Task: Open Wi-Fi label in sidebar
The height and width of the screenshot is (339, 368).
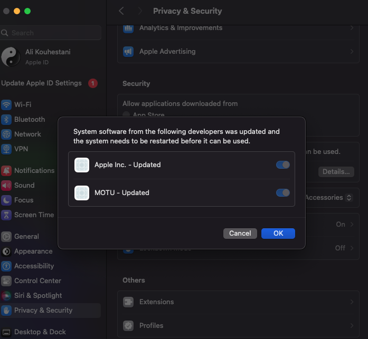Action: point(23,104)
